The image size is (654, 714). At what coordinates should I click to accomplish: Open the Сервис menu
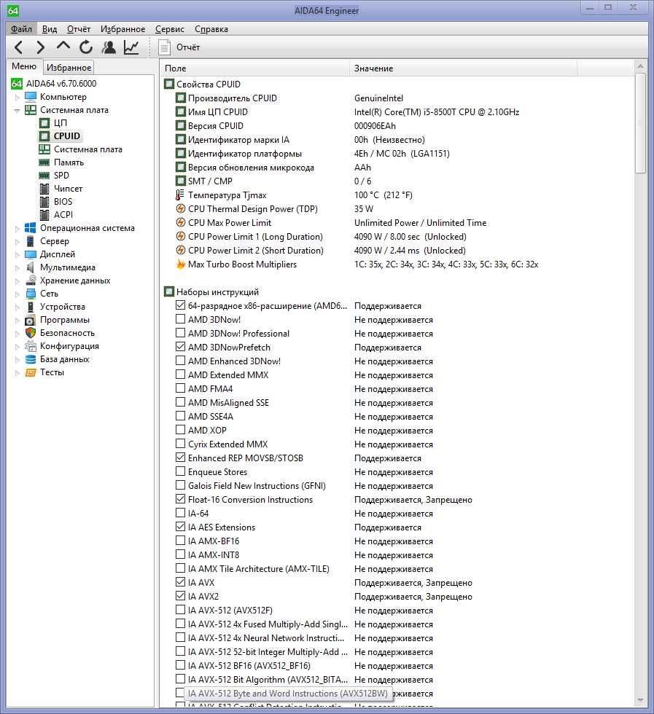(x=170, y=29)
